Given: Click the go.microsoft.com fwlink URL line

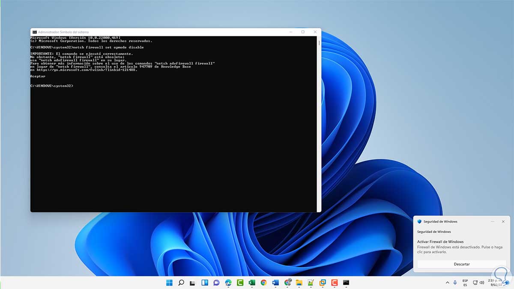Looking at the screenshot, I should [x=84, y=70].
